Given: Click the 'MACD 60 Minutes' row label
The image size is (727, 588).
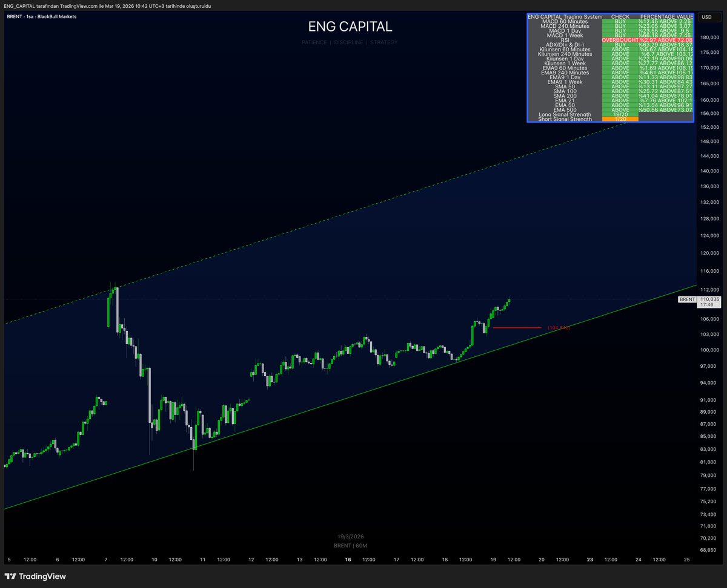Looking at the screenshot, I should click(x=565, y=22).
